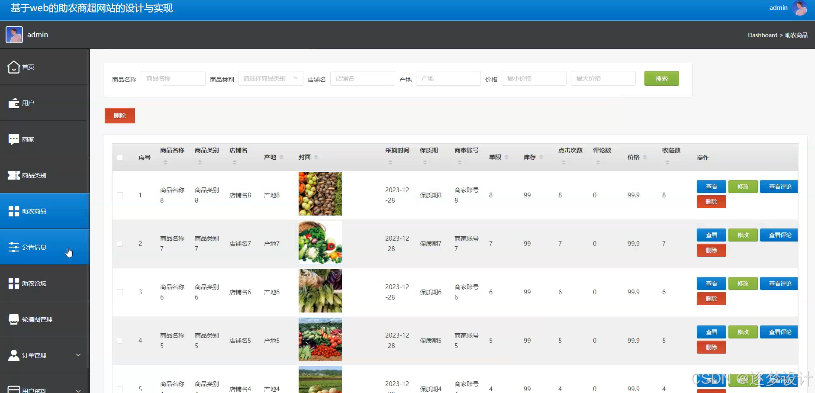
Task: Click 修改 for product row 1
Action: [743, 187]
